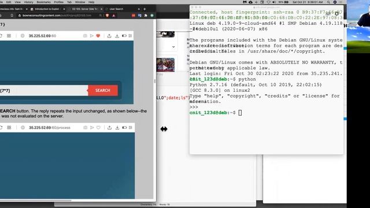Click the terminal cursor at the cnit_123d@deb prompt
This screenshot has height=208, width=370.
[240, 113]
